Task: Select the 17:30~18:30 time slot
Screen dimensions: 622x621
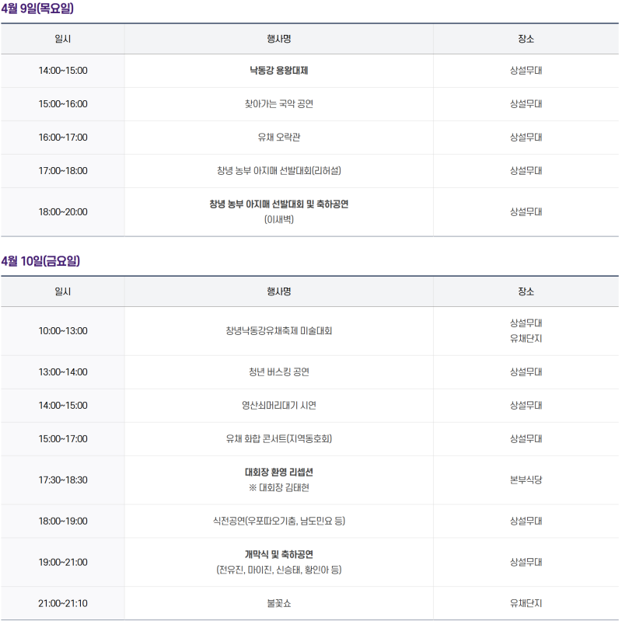Action: click(63, 480)
